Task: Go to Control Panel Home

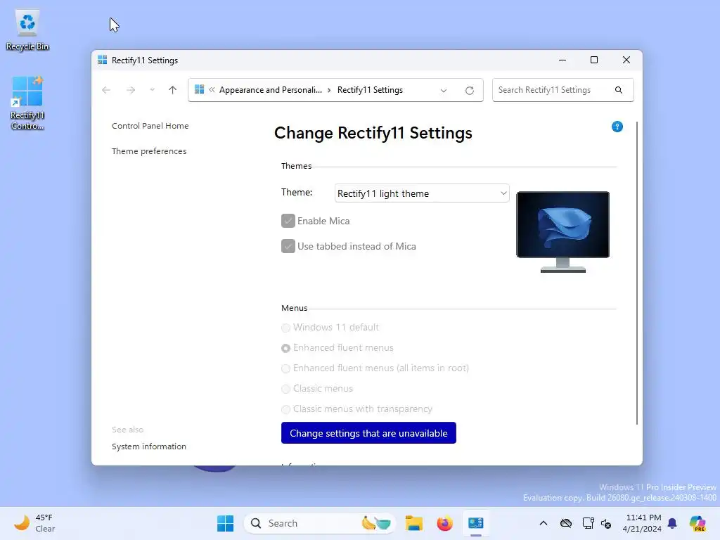Action: 150,126
